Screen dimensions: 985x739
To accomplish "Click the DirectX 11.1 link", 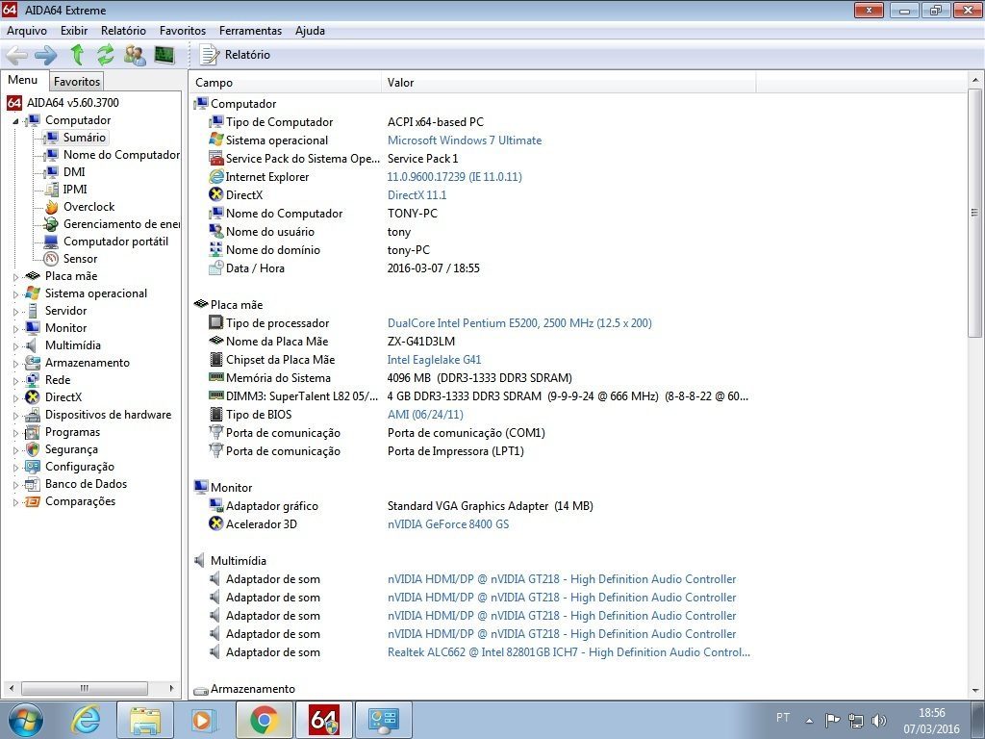I will click(417, 194).
